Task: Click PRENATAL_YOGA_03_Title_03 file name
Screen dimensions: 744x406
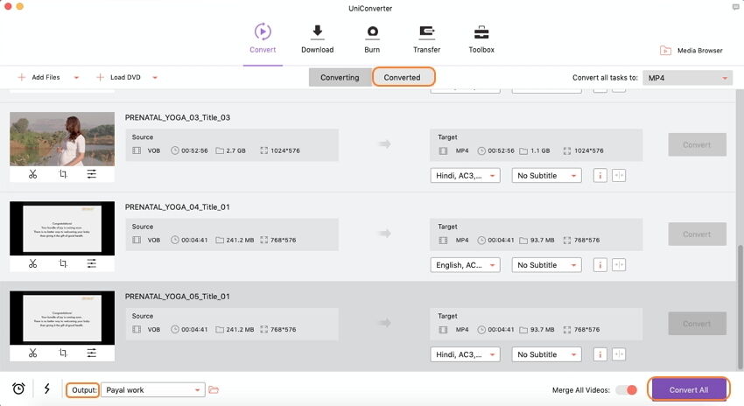Action: (x=178, y=117)
